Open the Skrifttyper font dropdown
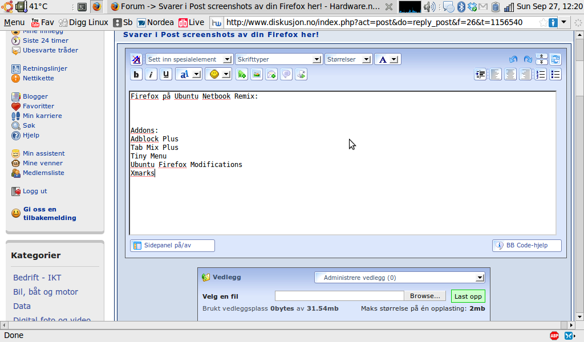 278,59
